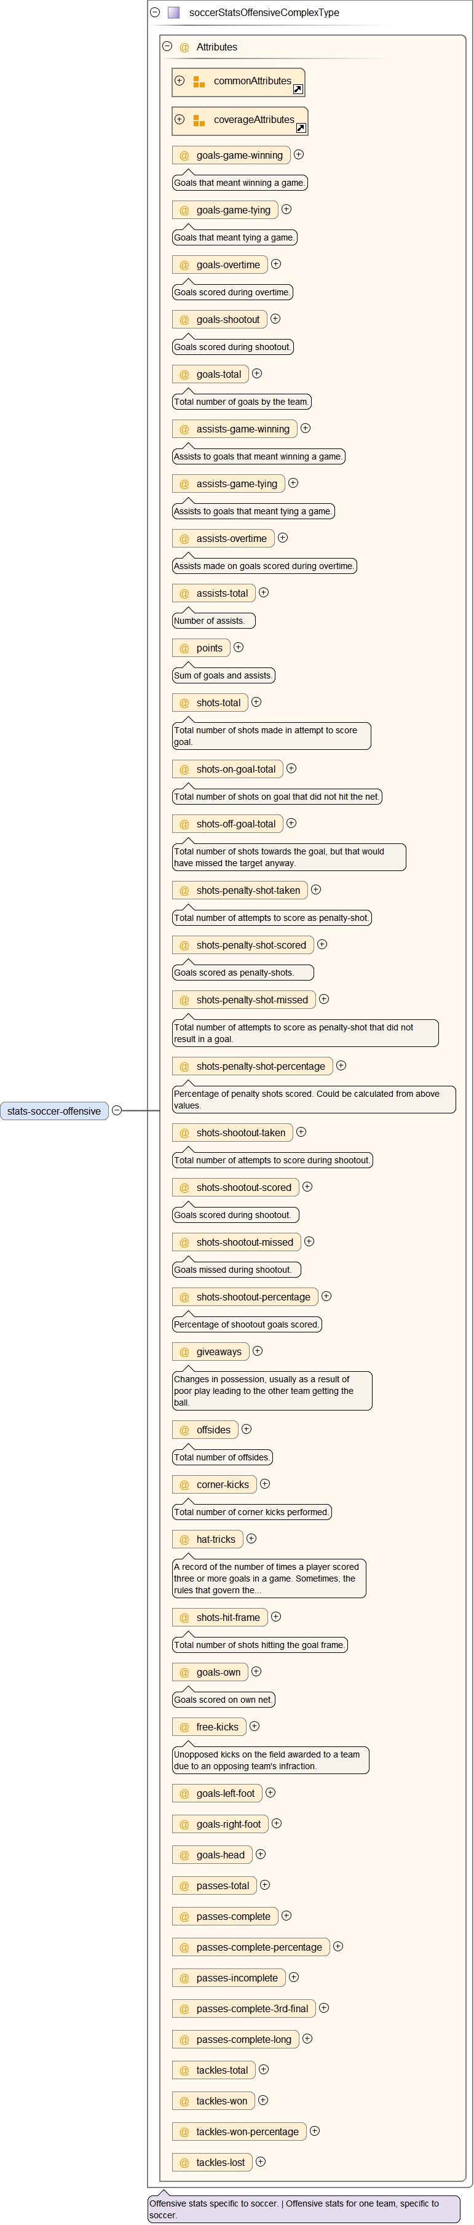
Task: Click the commonAttributes link arrow icon
Action: click(x=297, y=89)
